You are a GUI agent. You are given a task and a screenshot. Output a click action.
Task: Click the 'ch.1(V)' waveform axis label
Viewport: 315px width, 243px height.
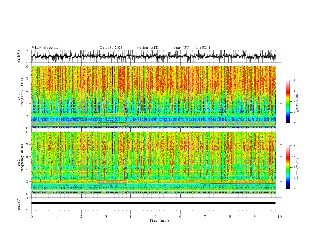pos(19,56)
